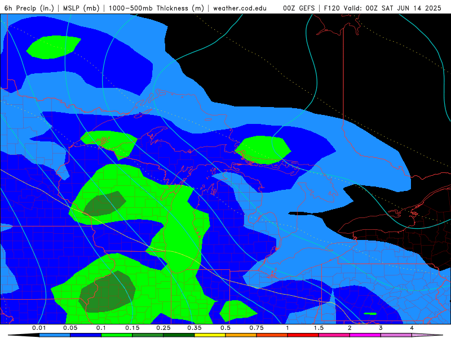Screen dimensions: 451x338
Task: Select the pink 1.5–2 legend swatch
Action: 334,335
